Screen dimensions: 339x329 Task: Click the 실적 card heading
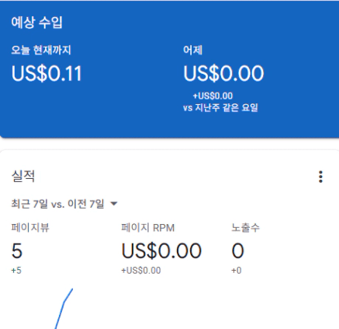(x=23, y=177)
